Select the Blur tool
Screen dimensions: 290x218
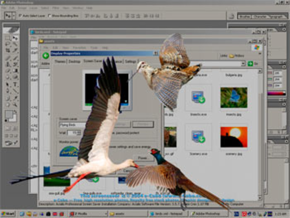7,77
